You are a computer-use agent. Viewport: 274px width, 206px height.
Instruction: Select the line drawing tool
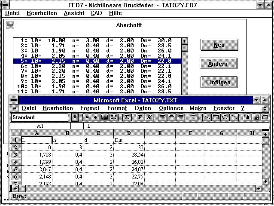[x=207, y=117]
